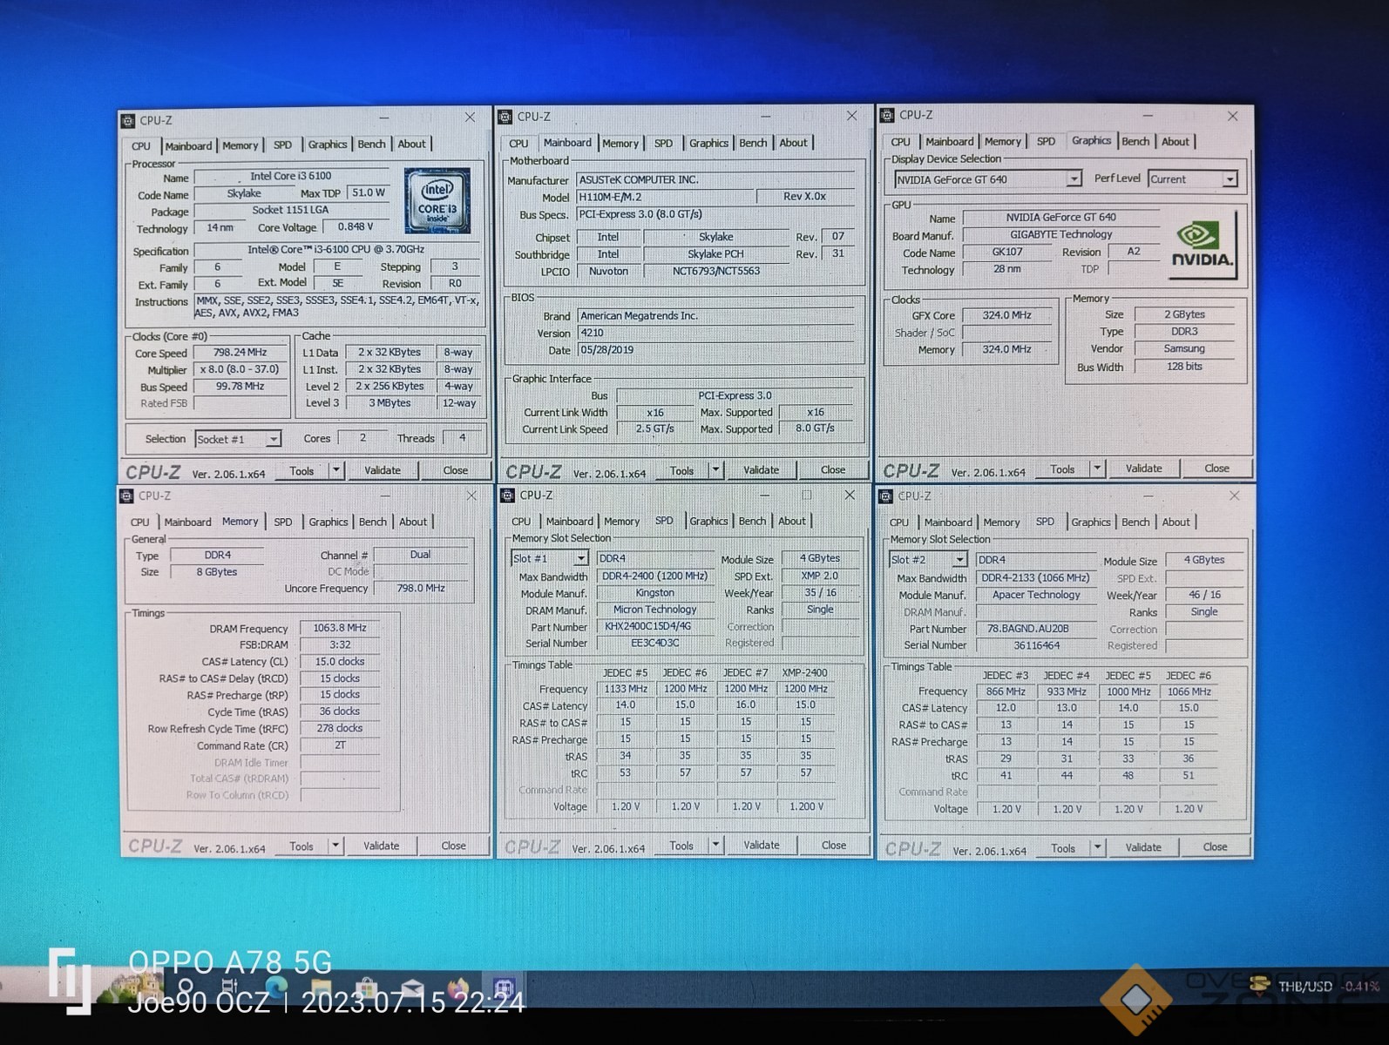Viewport: 1389px width, 1045px height.
Task: Click CPU-Z title icon of Core i3 window
Action: tap(128, 121)
